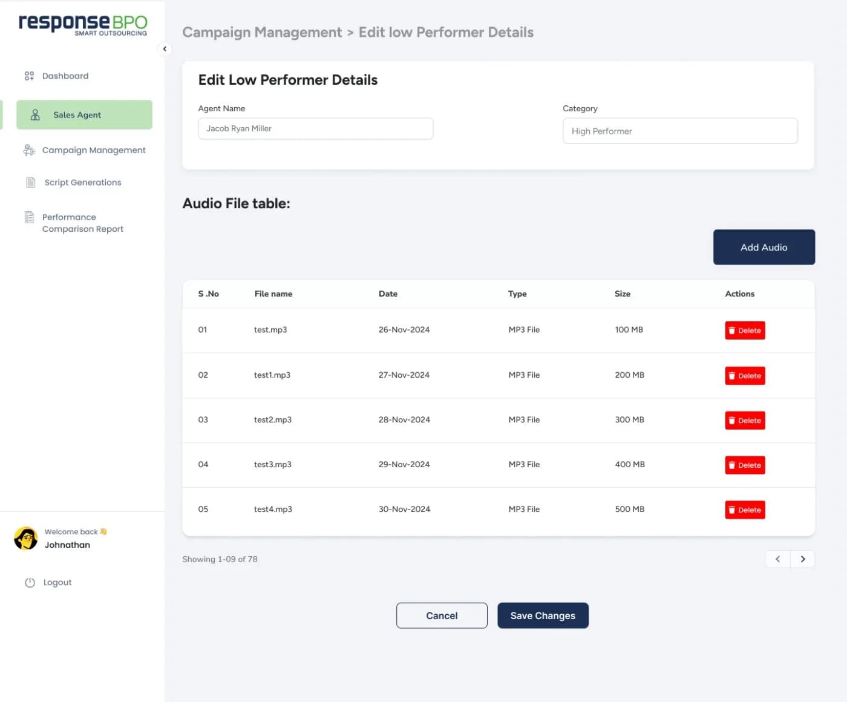Go to next page of audio files
This screenshot has width=847, height=702.
click(x=803, y=559)
